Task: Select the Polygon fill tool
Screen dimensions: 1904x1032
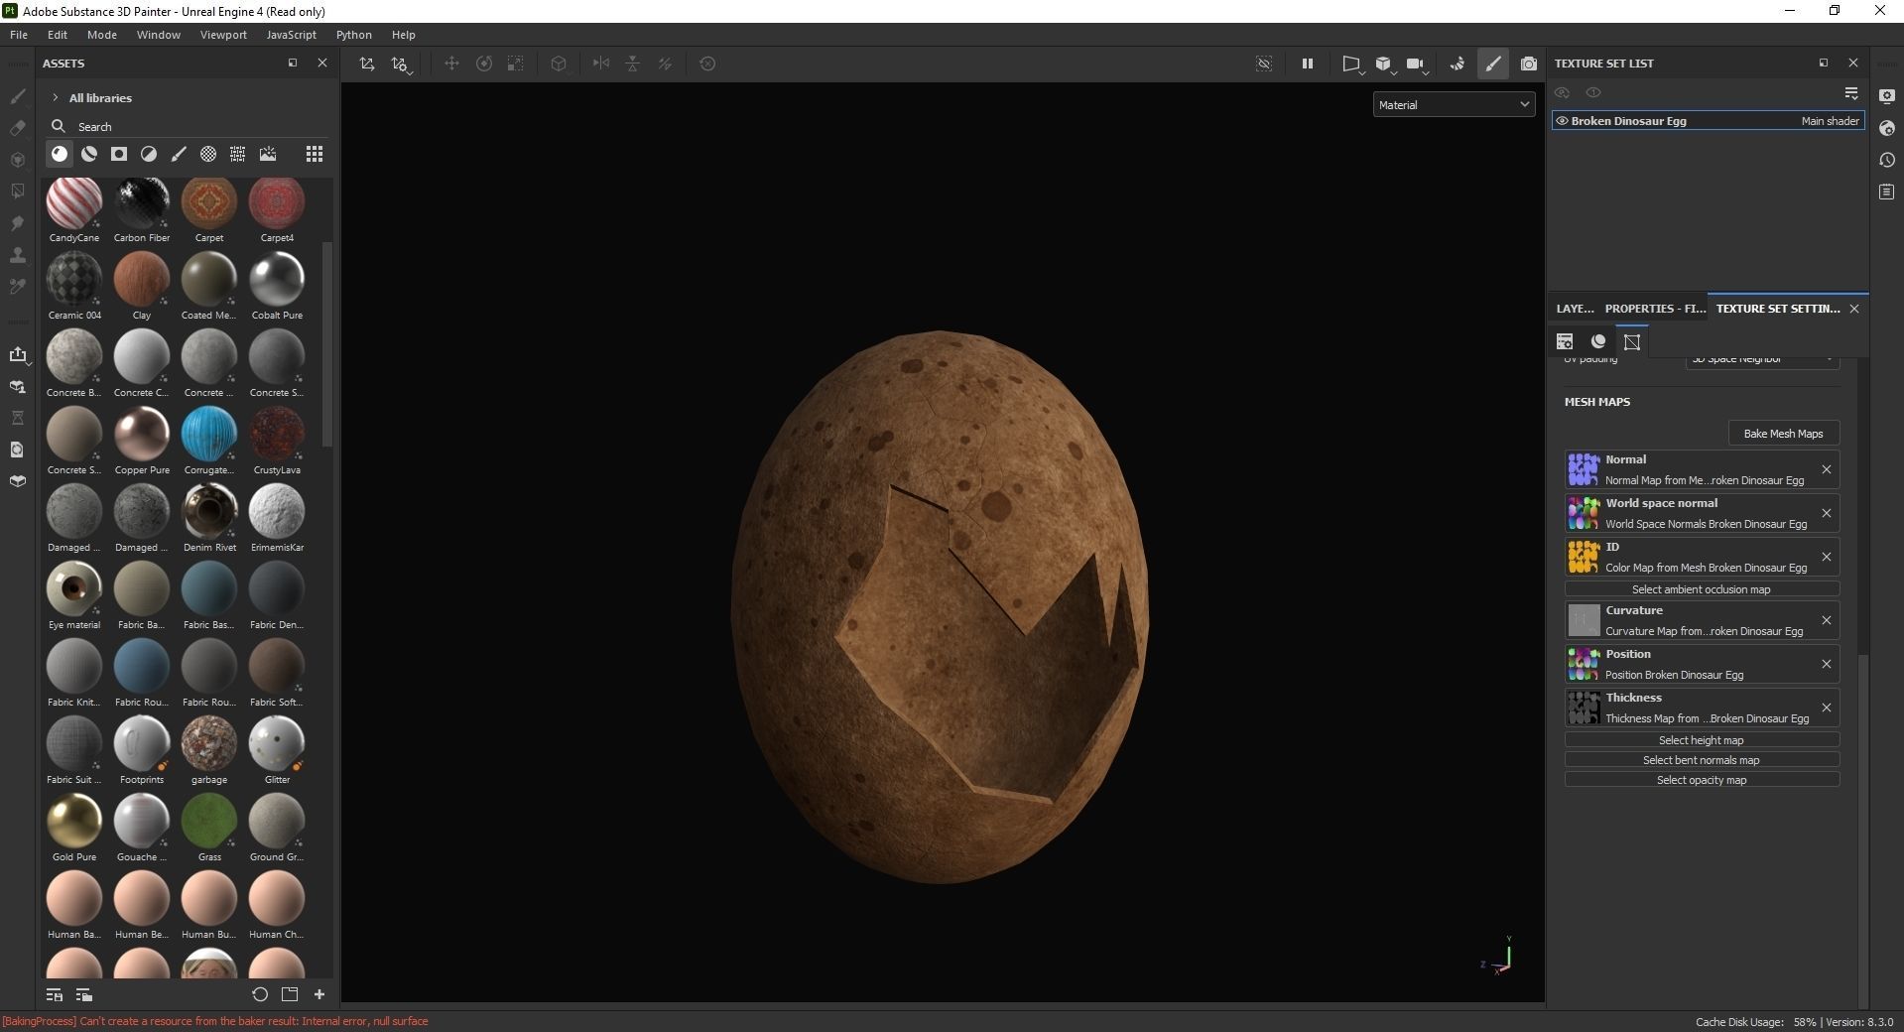Action: coord(18,192)
